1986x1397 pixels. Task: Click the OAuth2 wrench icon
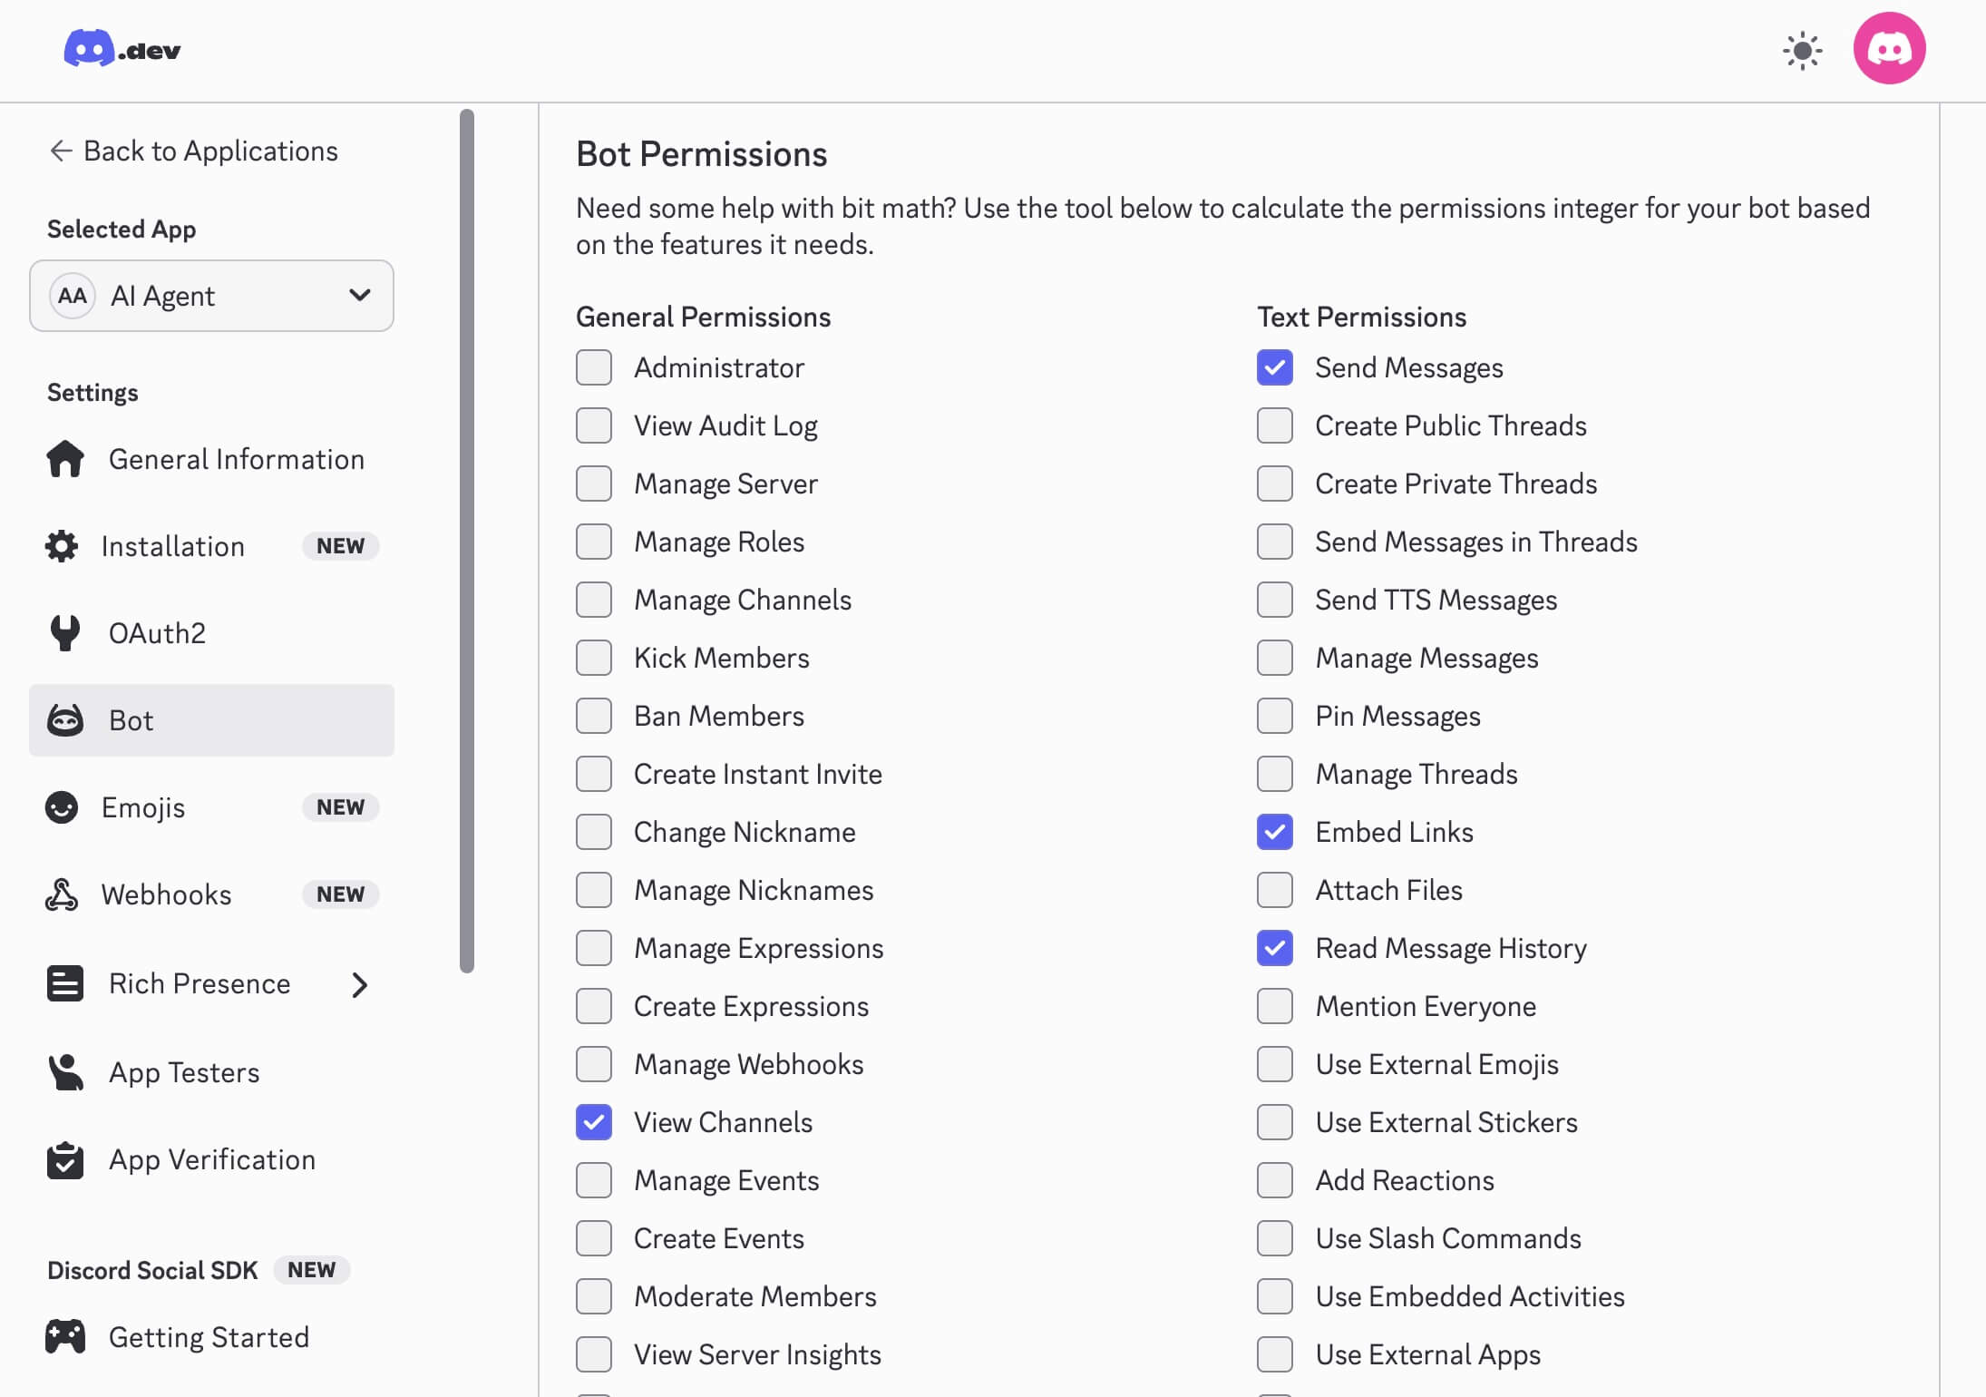(x=65, y=633)
